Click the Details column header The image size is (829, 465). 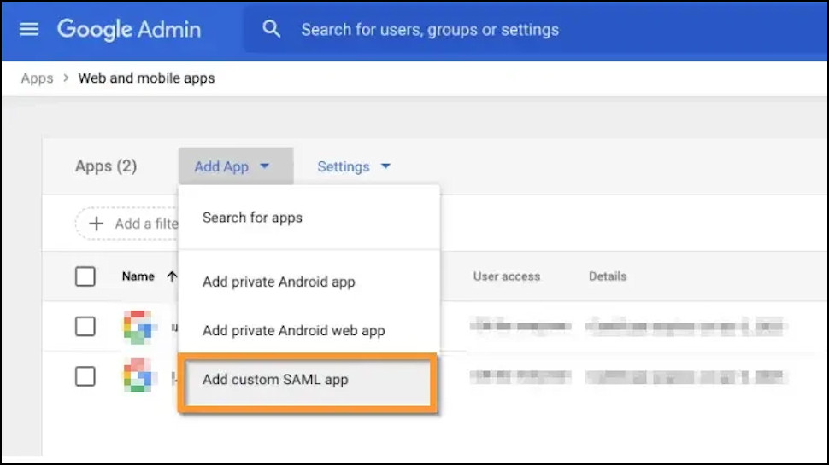[608, 276]
